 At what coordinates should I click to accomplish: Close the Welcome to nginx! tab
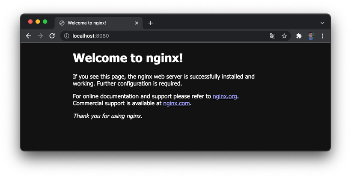pos(137,23)
